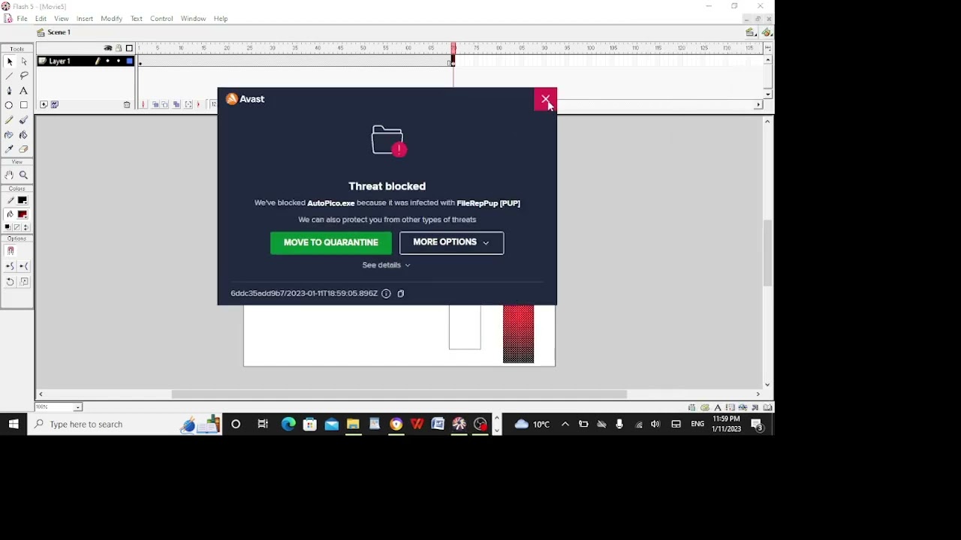This screenshot has height=540, width=961.
Task: Choose the Lasso tool
Action: tap(24, 76)
